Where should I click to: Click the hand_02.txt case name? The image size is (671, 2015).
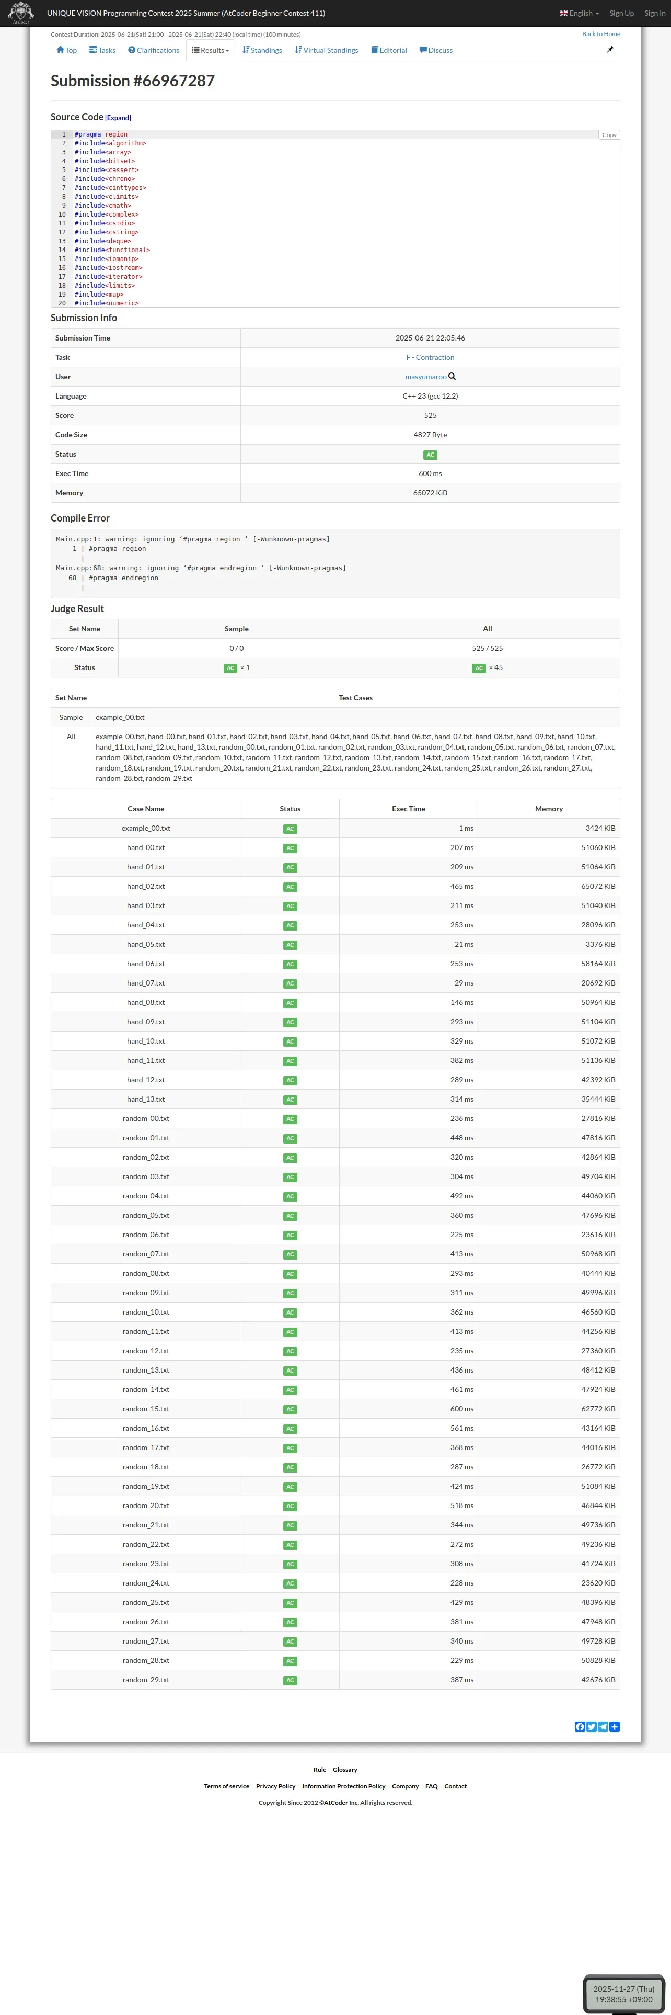[x=146, y=886]
